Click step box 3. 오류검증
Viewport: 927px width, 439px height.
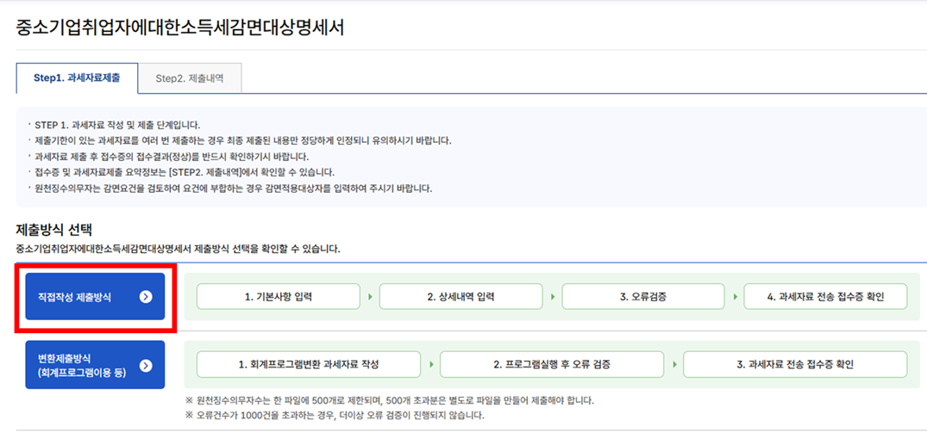[x=643, y=297]
